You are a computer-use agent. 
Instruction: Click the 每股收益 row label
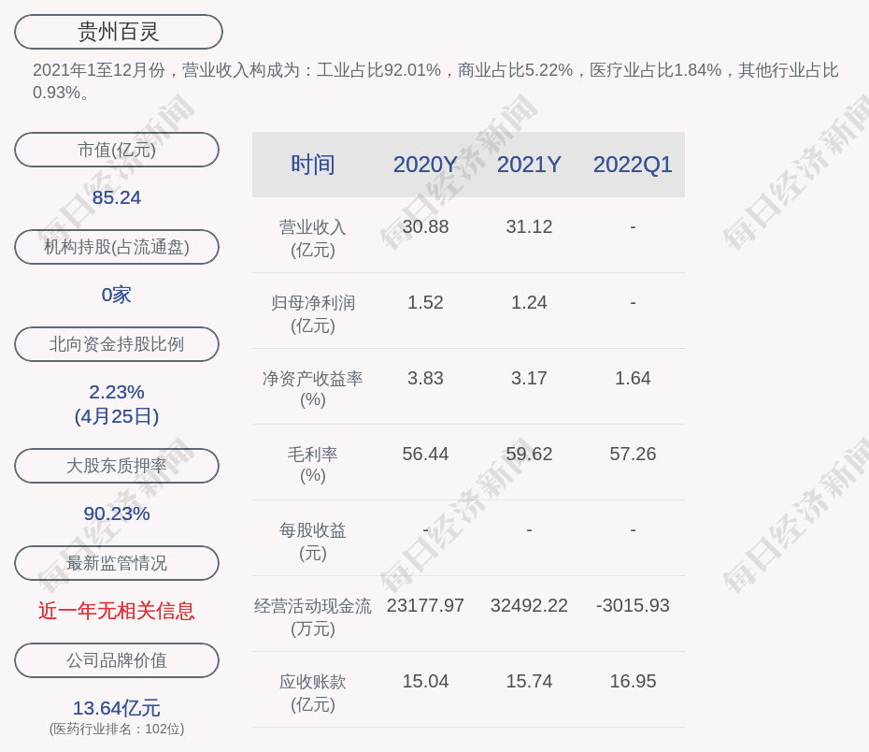point(313,542)
